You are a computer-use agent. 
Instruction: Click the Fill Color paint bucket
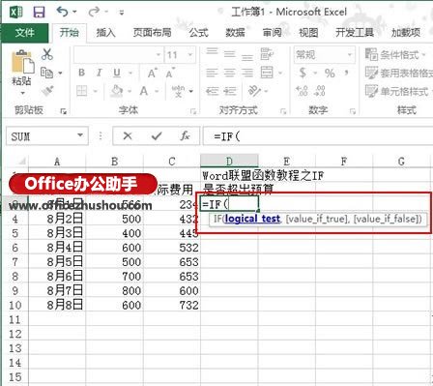pyautogui.click(x=116, y=91)
